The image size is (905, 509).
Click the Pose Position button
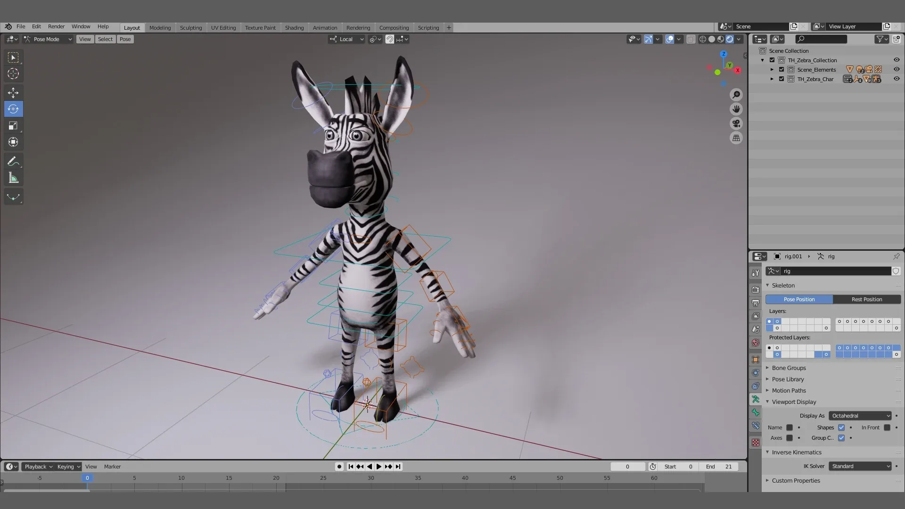click(x=799, y=299)
